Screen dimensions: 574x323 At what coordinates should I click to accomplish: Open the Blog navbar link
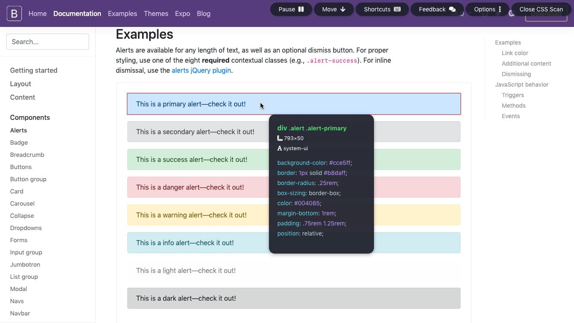pos(203,13)
